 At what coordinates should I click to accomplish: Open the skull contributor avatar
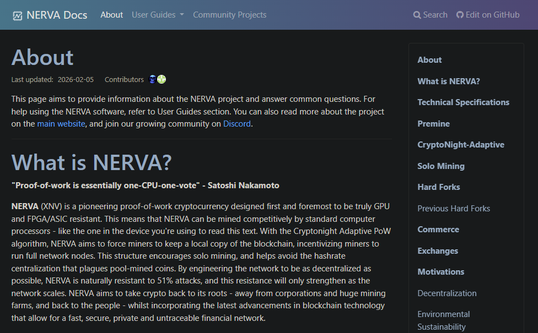tap(153, 79)
